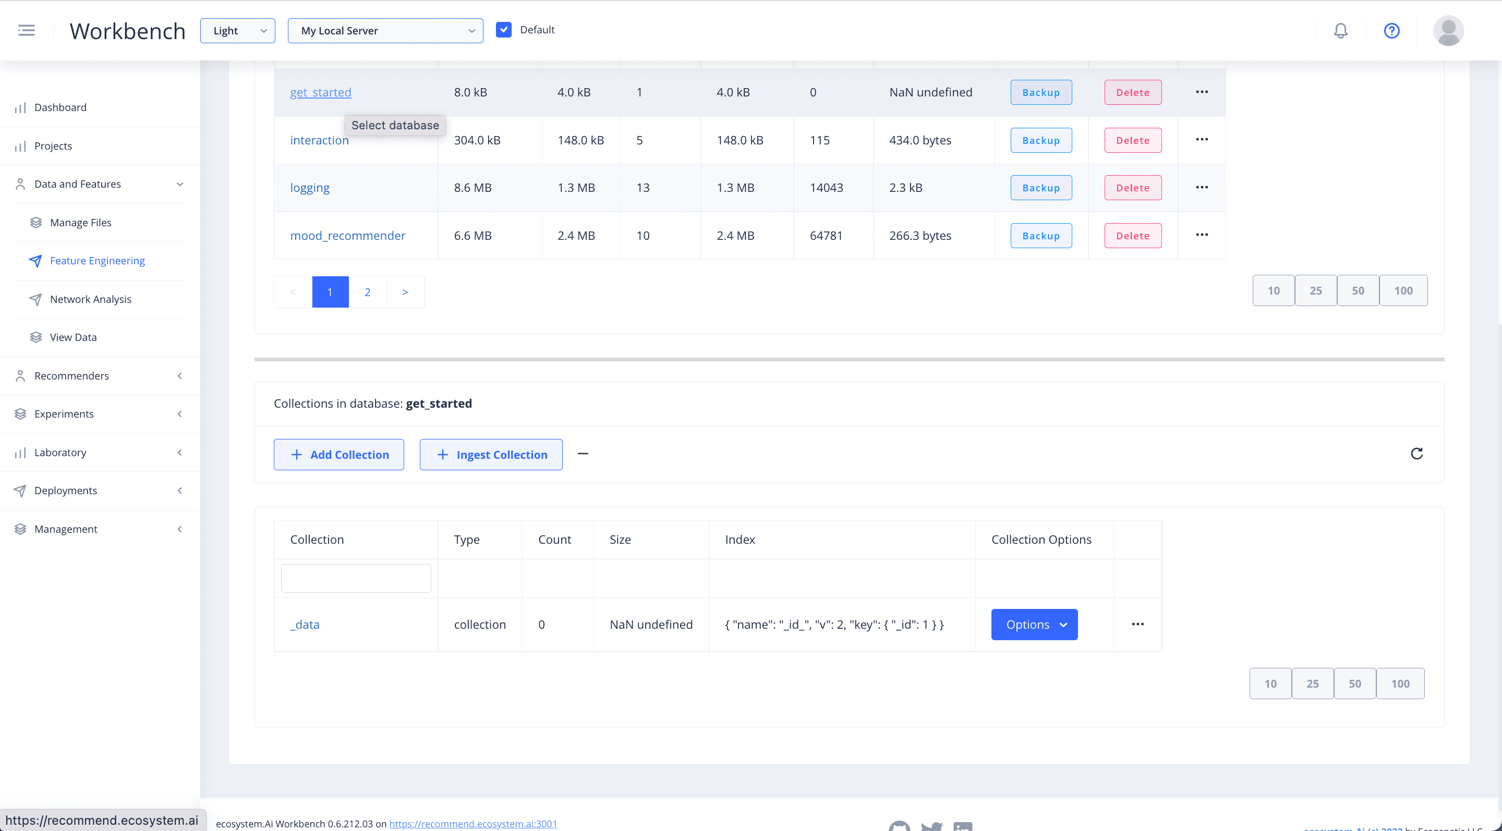Click Ingest Collection button

[491, 455]
